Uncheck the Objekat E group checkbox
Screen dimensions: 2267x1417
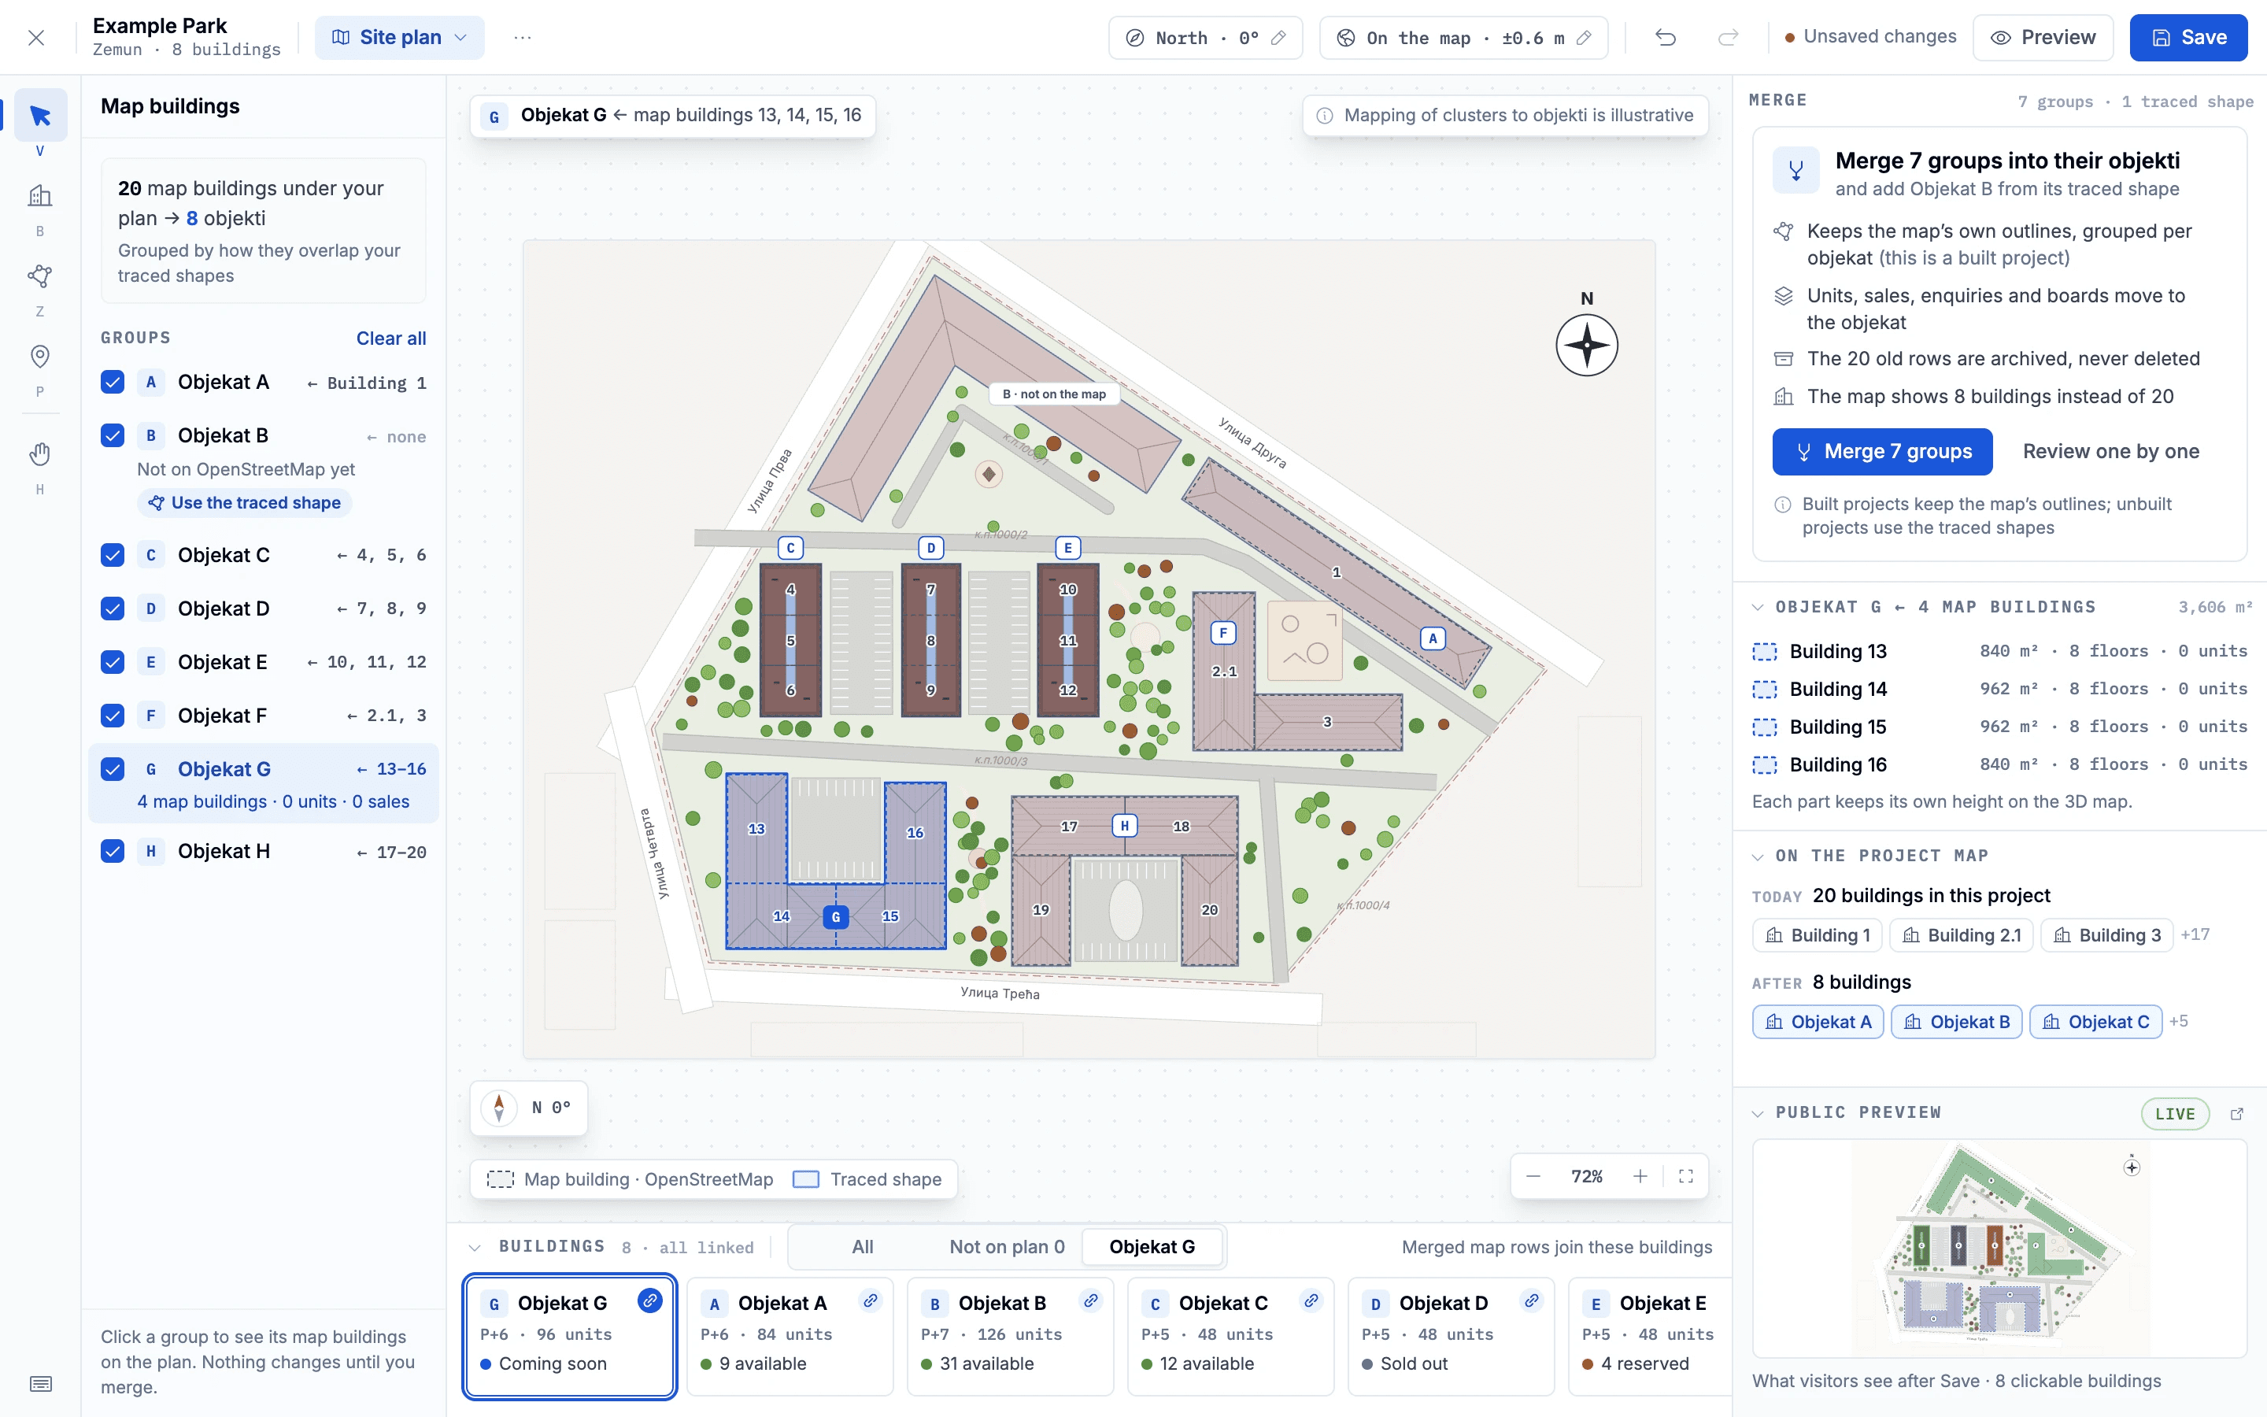[x=113, y=663]
